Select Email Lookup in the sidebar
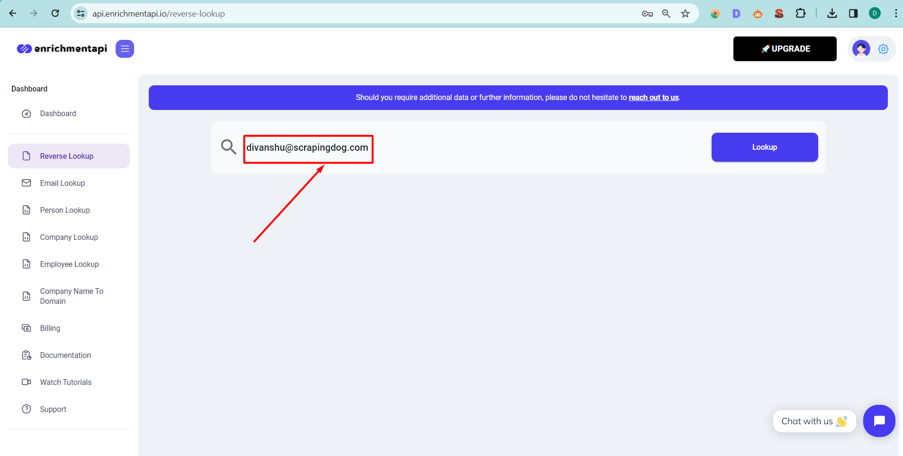Viewport: 903px width, 456px height. 62,183
